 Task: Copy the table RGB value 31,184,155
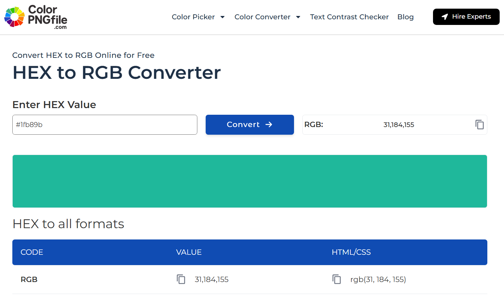[x=181, y=279]
